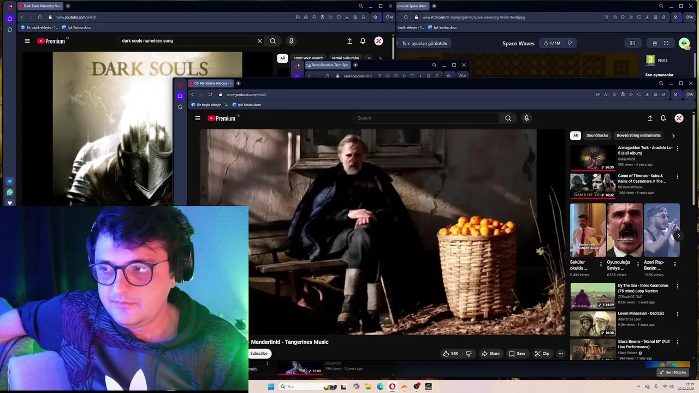Screen dimensions: 699x393
Task: Start voice search in front YouTube window
Action: pyautogui.click(x=526, y=118)
